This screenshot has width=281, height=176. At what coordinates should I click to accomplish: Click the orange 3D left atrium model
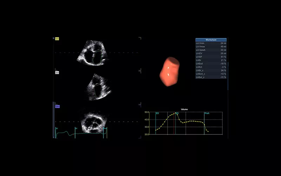click(x=170, y=71)
